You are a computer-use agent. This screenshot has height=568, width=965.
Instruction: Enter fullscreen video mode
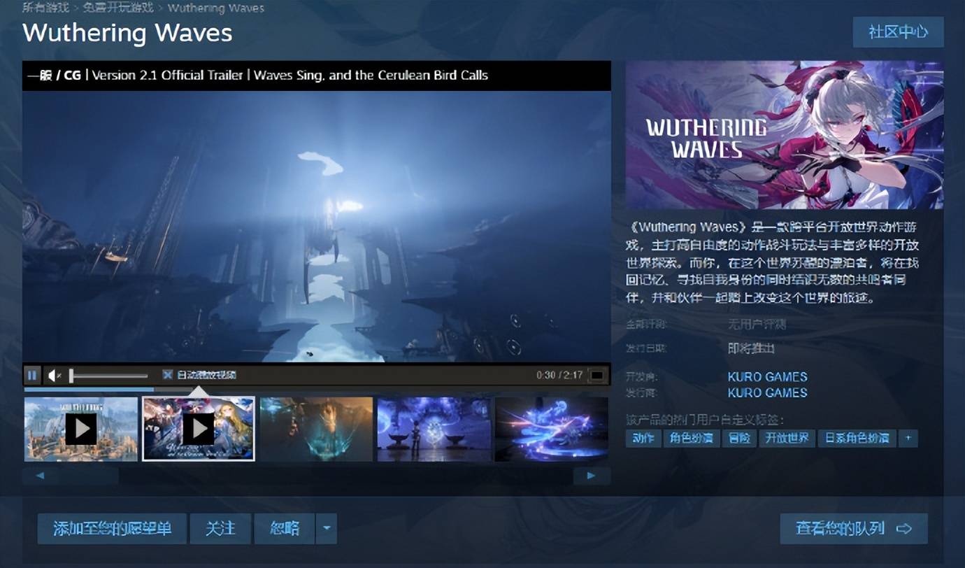tap(596, 376)
